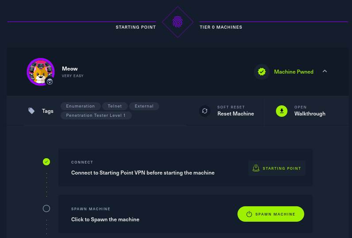Click the fingerprint diamond icon at top
The height and width of the screenshot is (238, 352).
[177, 22]
